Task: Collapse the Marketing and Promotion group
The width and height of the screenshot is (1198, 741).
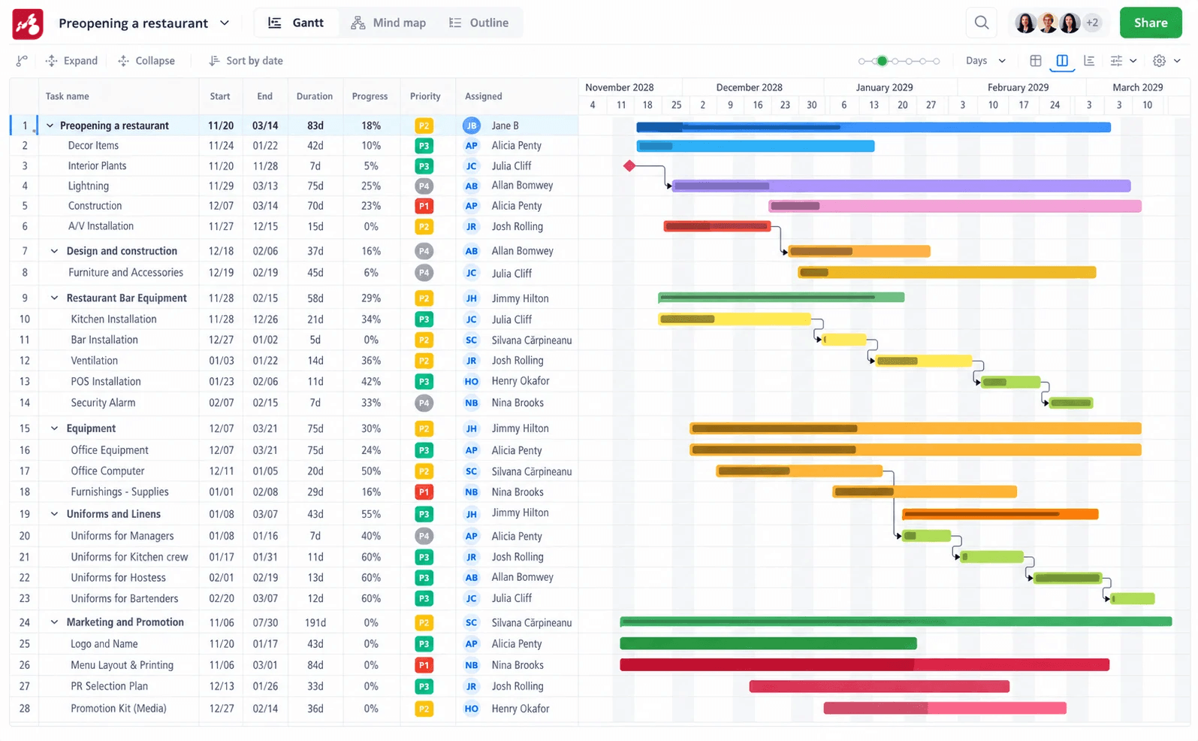Action: coord(54,622)
